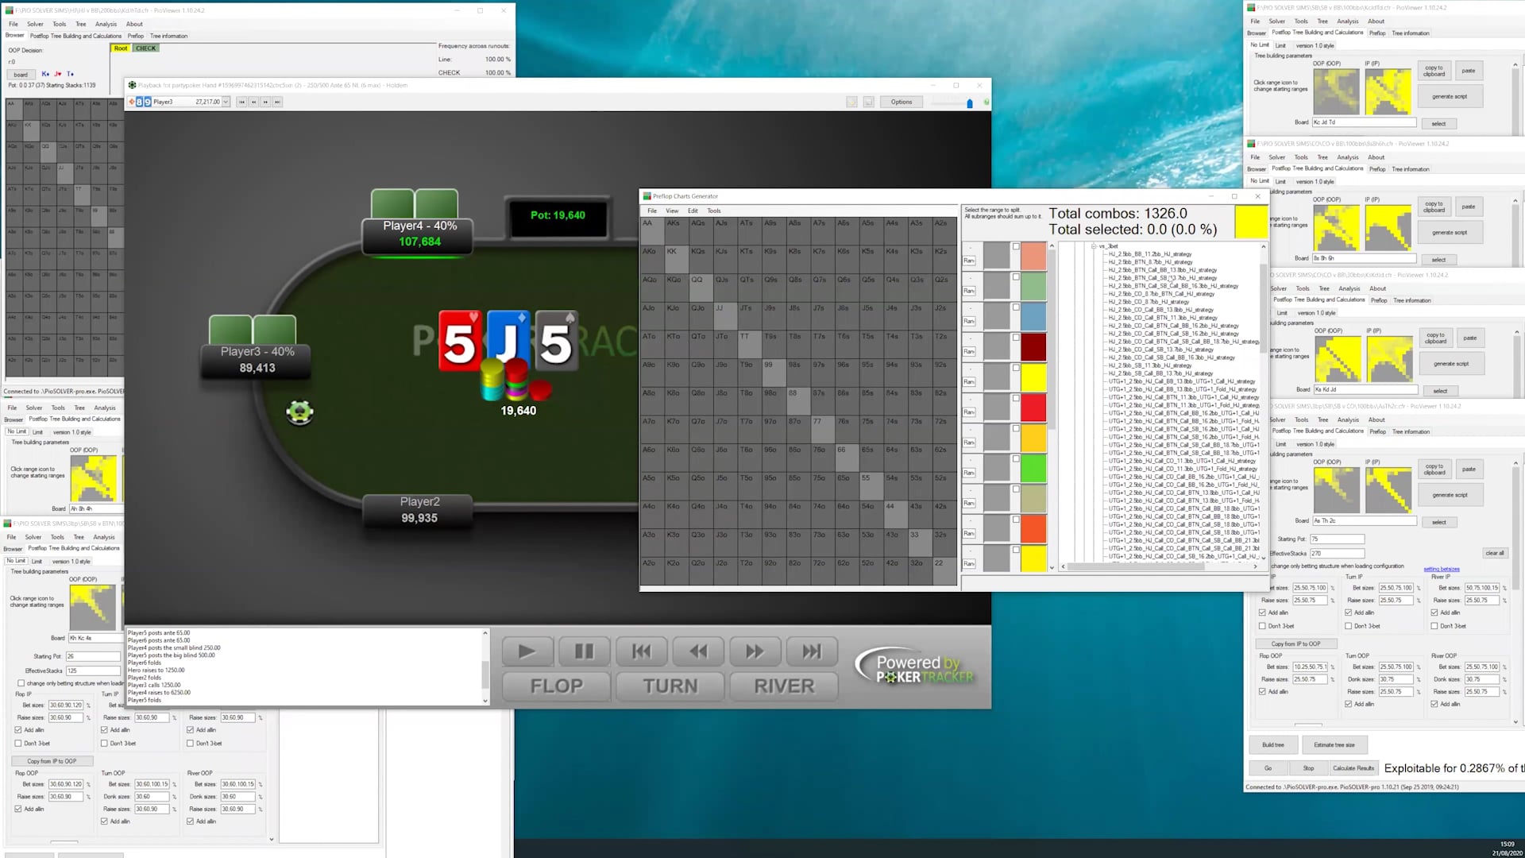
Task: Jump to the last action of the hand
Action: pyautogui.click(x=812, y=651)
